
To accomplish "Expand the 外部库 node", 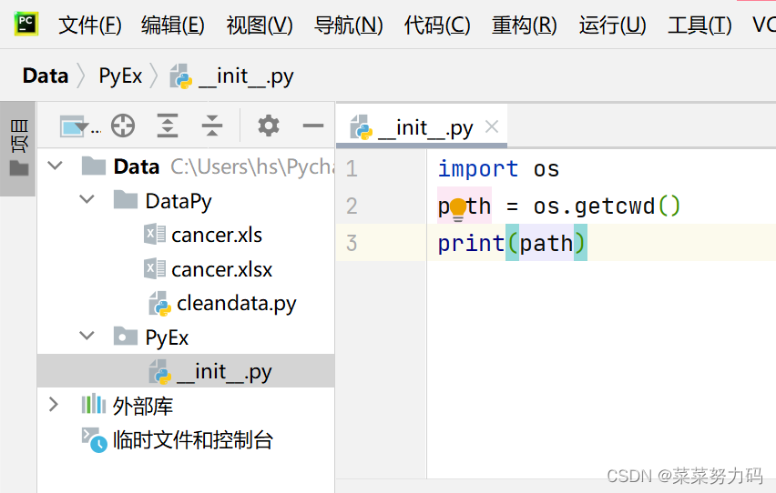I will click(x=54, y=405).
